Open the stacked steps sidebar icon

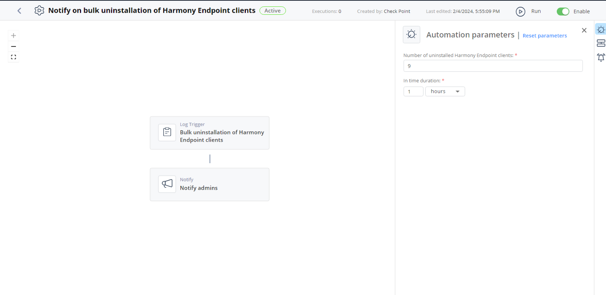click(601, 43)
